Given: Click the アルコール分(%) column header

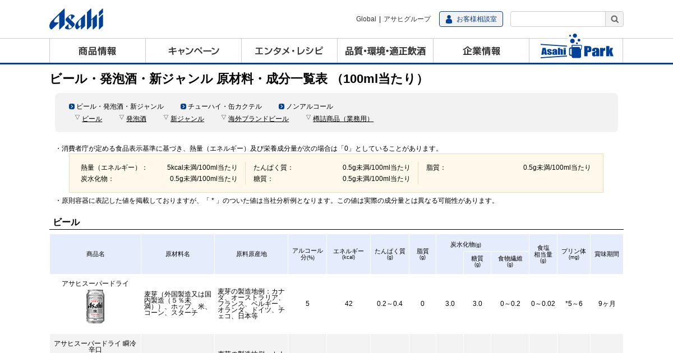Looking at the screenshot, I should (x=307, y=254).
